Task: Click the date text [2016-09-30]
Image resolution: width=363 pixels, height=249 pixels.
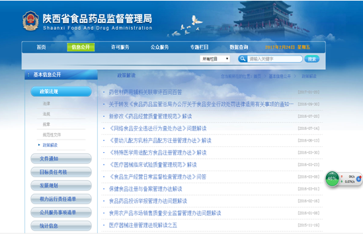Action: tap(309, 104)
